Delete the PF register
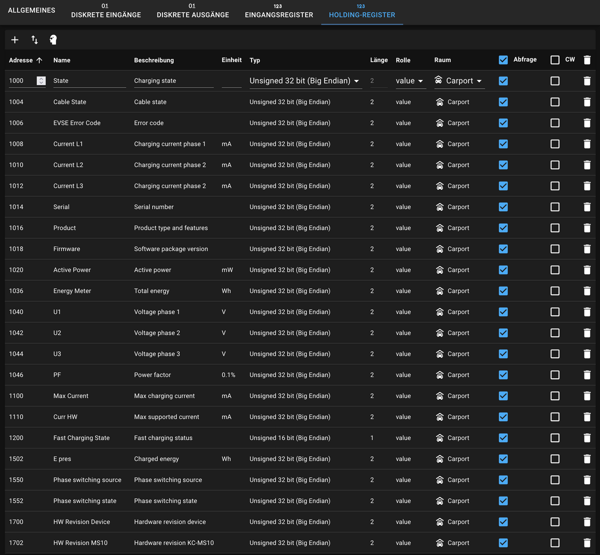 coord(587,375)
